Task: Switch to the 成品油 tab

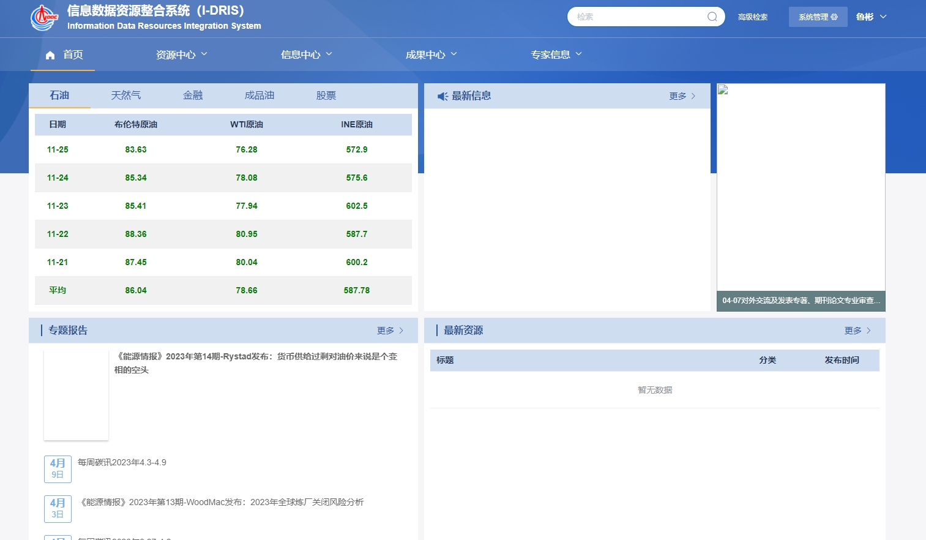Action: pyautogui.click(x=260, y=96)
